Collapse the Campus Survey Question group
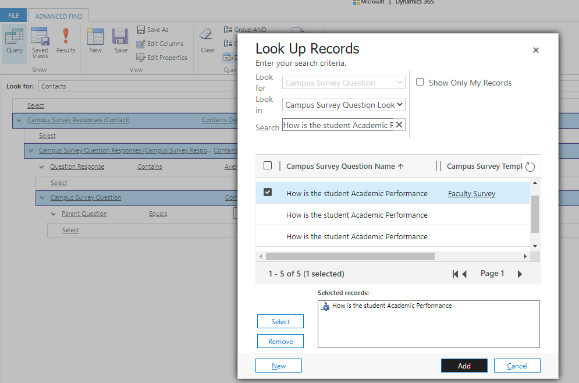 42,198
